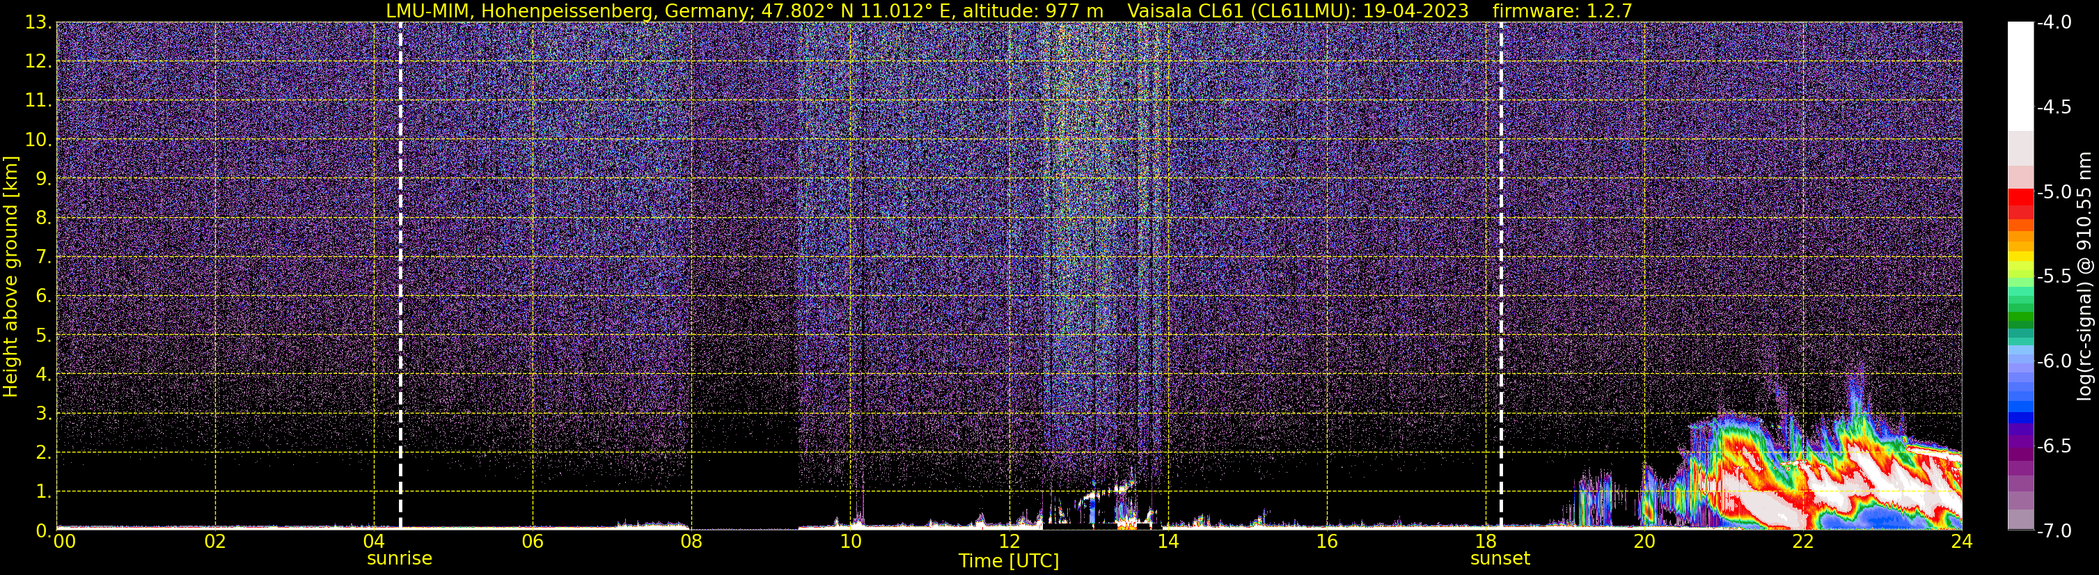Click the time axis tick '14'
The height and width of the screenshot is (575, 2099).
pyautogui.click(x=1168, y=542)
